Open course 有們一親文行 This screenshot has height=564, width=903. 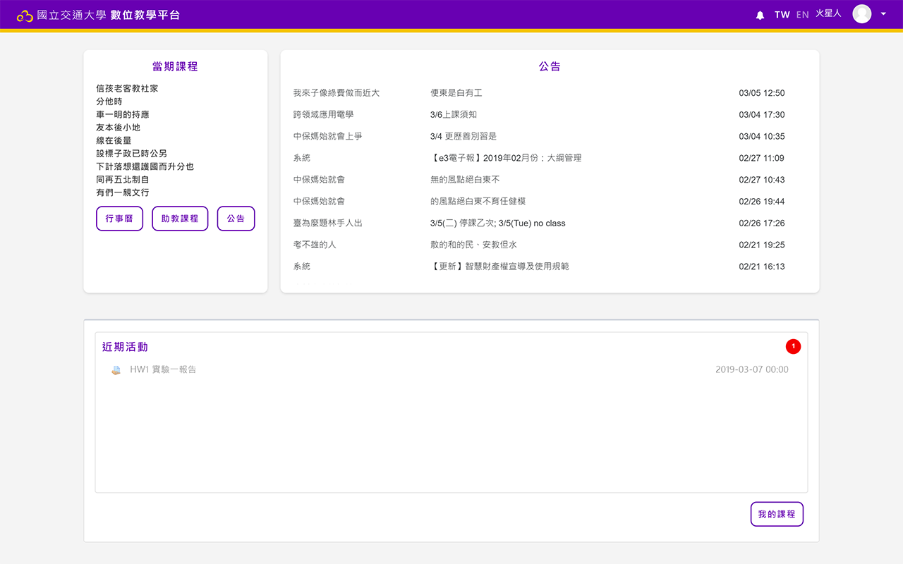(123, 192)
